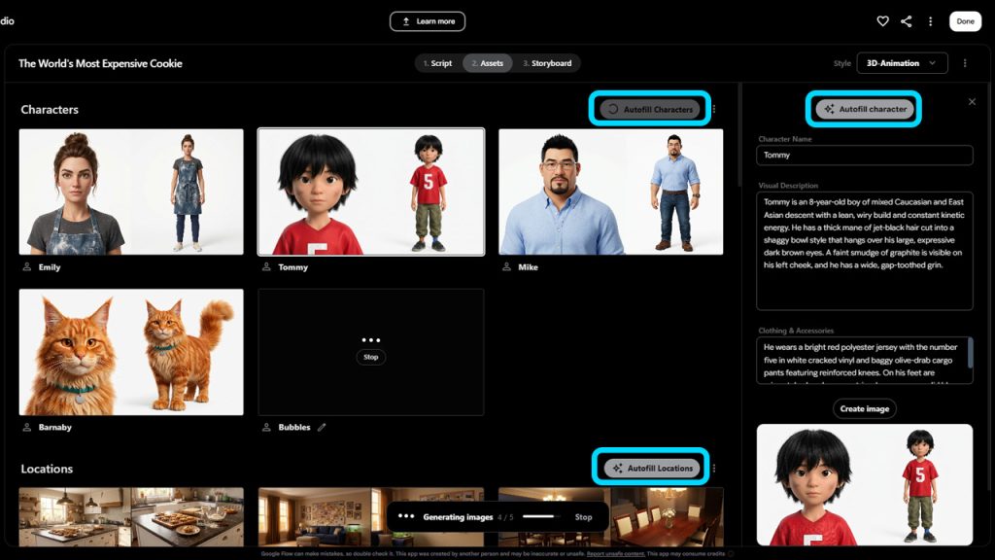995x560 pixels.
Task: Click the sparkle icon in Autofill character
Action: click(829, 109)
